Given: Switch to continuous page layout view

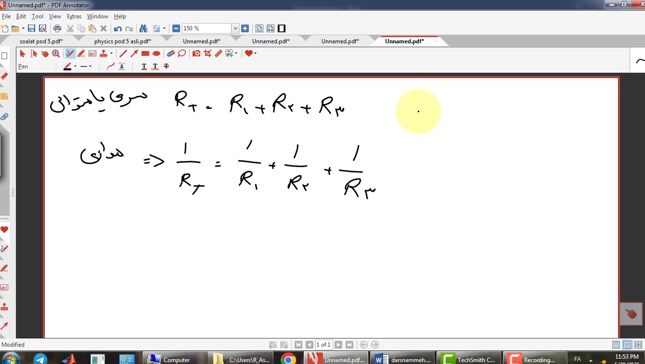Looking at the screenshot, I should pyautogui.click(x=627, y=345).
